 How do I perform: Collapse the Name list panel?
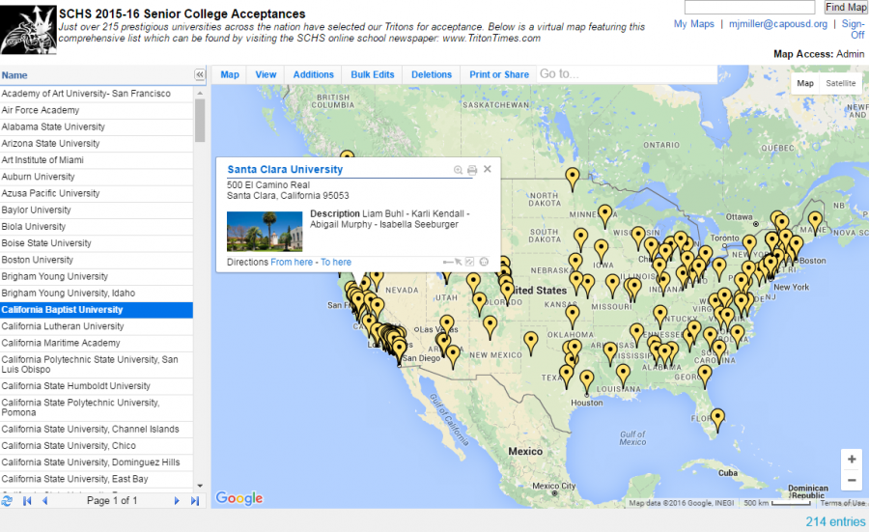200,74
